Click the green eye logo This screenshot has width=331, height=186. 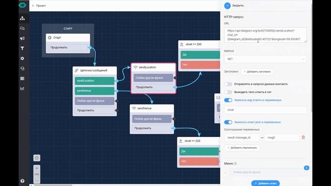point(22,5)
